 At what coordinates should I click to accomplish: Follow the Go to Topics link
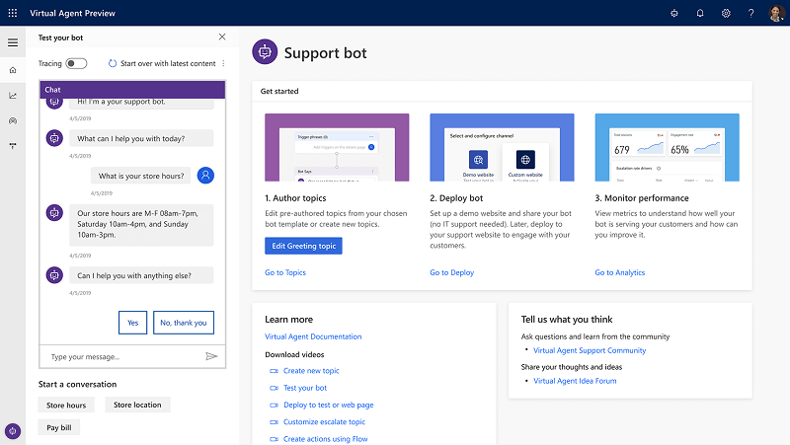(x=285, y=272)
